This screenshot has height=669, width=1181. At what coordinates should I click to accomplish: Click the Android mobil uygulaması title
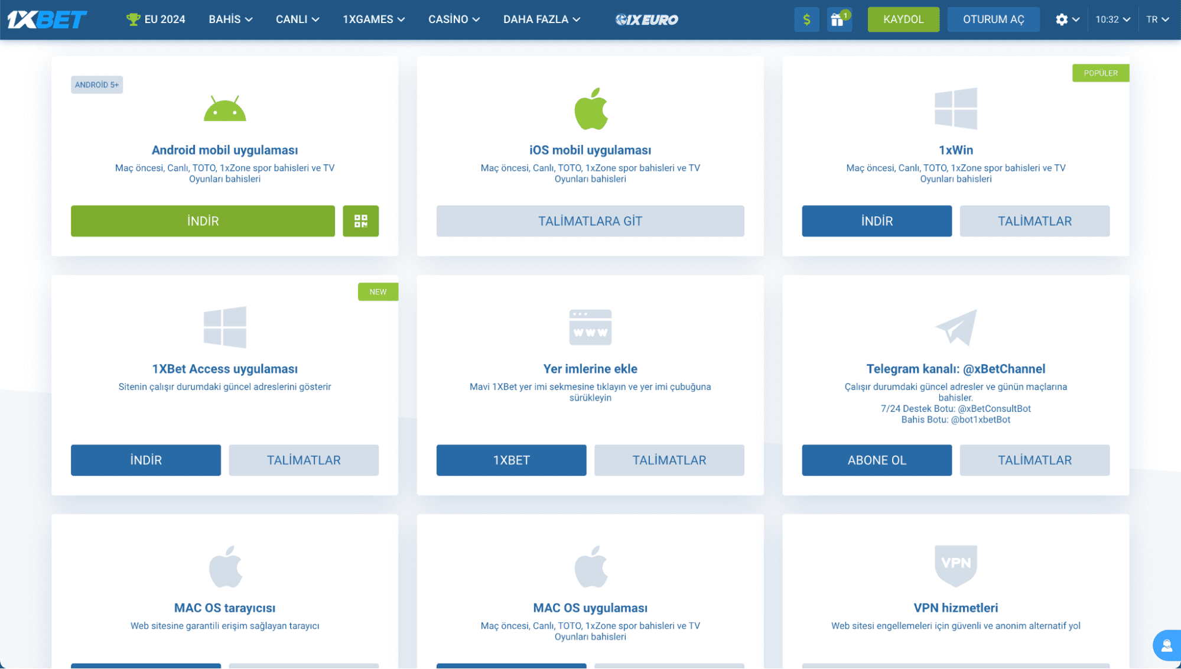(x=225, y=150)
